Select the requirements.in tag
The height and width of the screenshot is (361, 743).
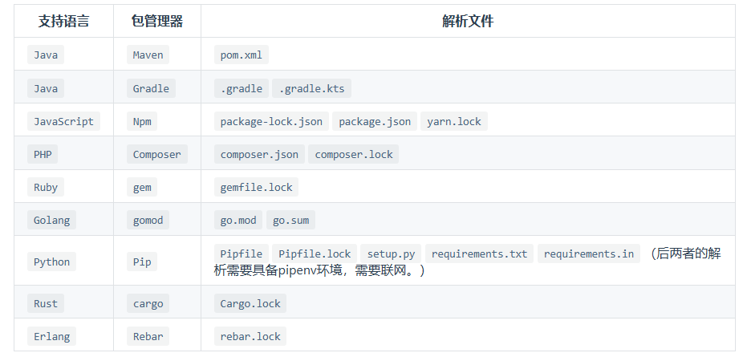click(x=589, y=254)
